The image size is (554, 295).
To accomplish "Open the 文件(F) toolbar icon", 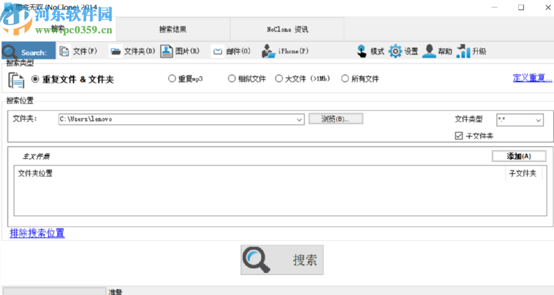I will 64,51.
